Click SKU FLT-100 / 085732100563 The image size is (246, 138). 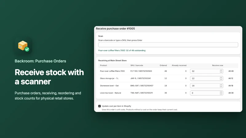(x=141, y=71)
